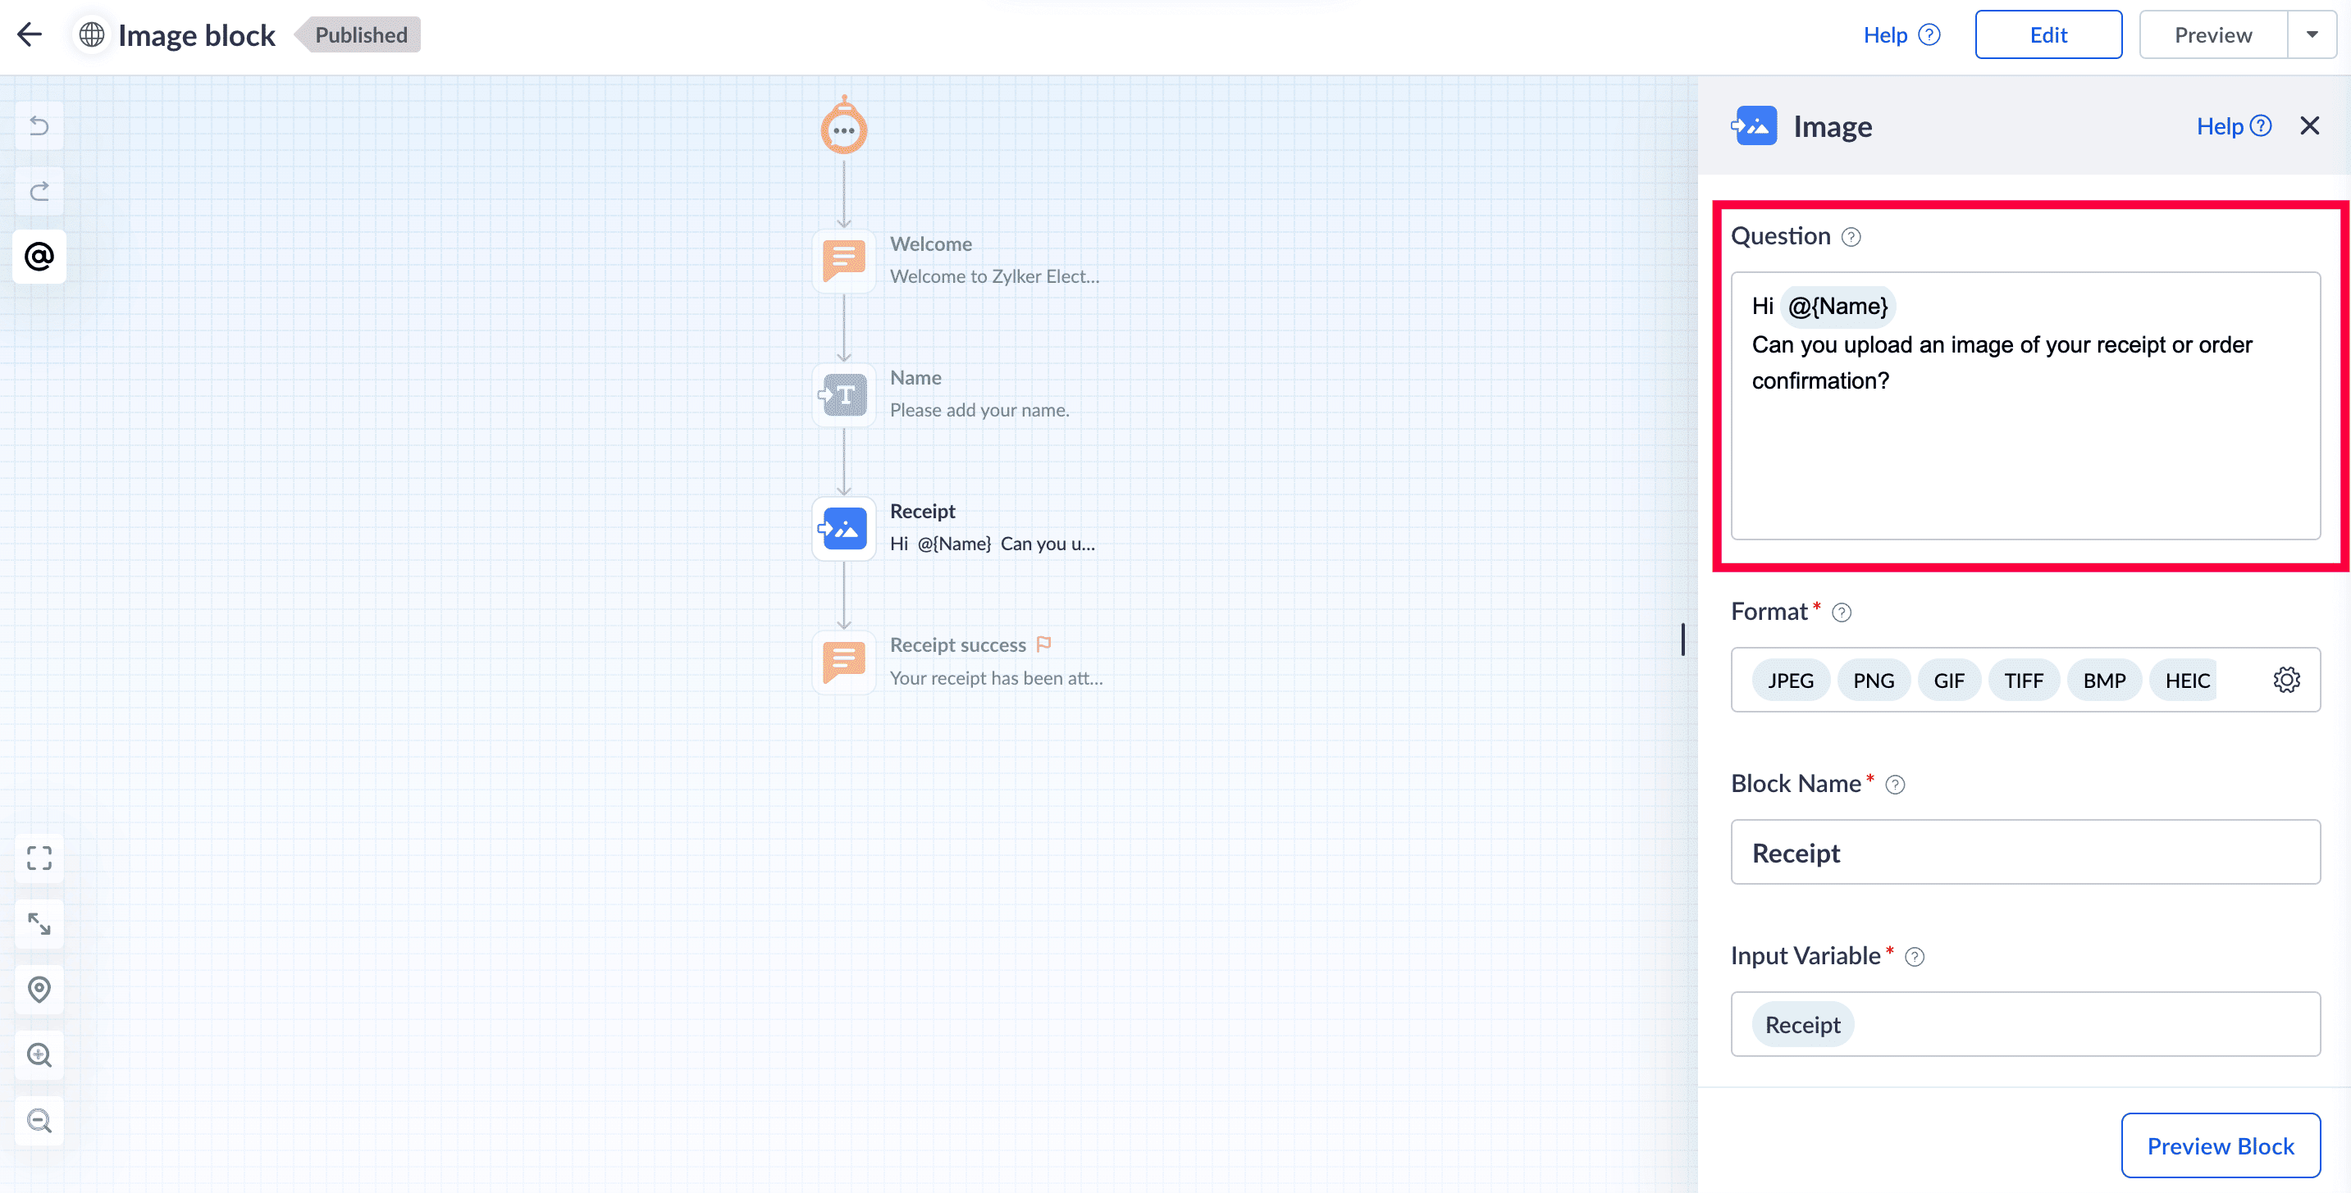Click the redo arrow icon
The height and width of the screenshot is (1193, 2351).
[39, 190]
